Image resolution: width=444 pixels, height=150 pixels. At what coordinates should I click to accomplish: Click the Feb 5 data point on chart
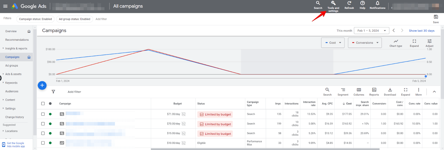tap(426, 76)
